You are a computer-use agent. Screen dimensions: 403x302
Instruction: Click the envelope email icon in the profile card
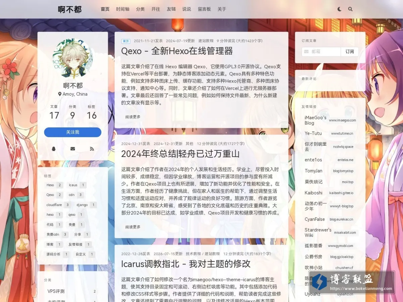pos(73,149)
